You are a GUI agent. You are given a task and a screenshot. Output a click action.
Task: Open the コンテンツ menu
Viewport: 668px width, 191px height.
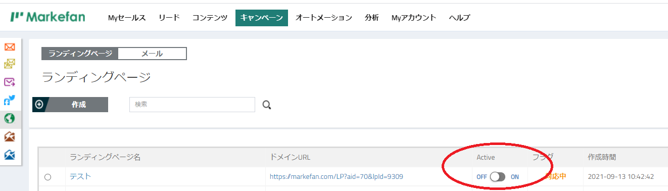pos(210,18)
